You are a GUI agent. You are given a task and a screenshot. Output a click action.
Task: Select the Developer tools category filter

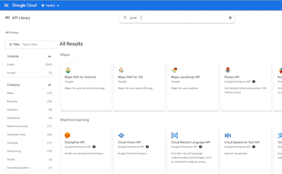pos(30,135)
